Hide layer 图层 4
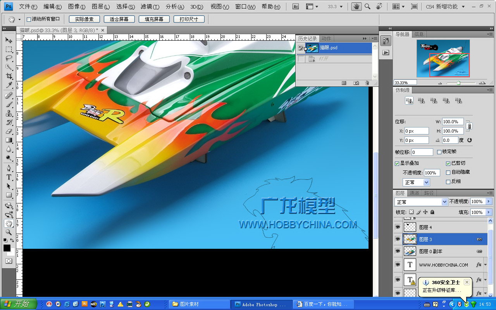496x310 pixels. (x=398, y=227)
